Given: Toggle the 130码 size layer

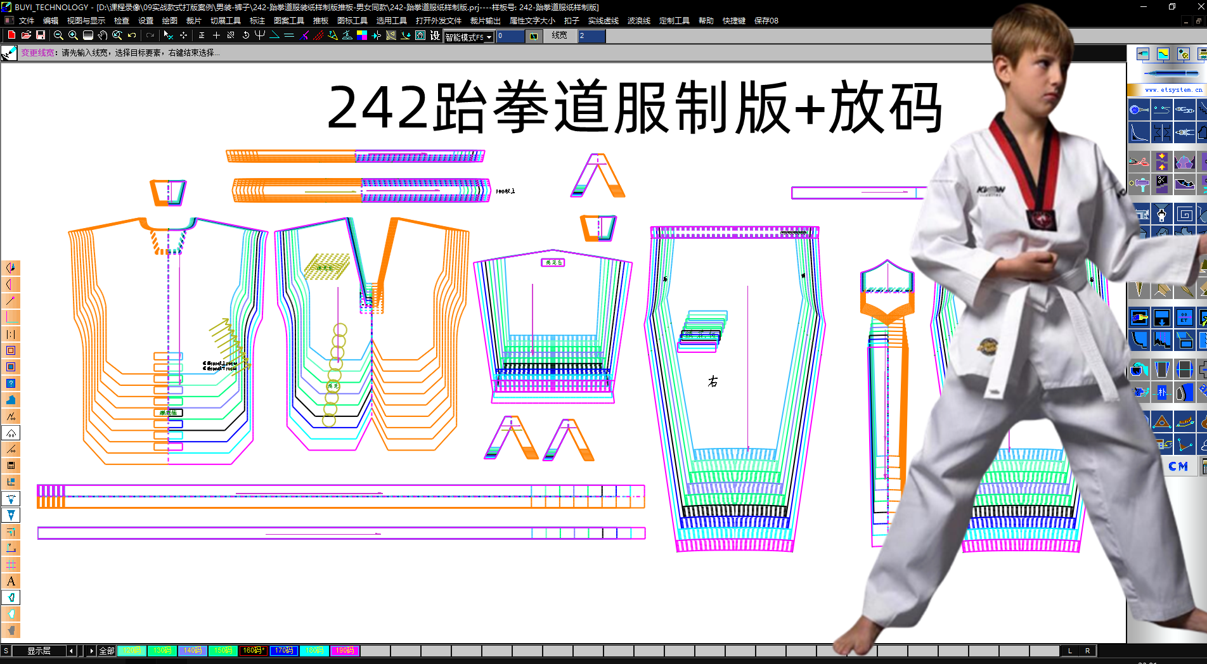Looking at the screenshot, I should click(162, 651).
